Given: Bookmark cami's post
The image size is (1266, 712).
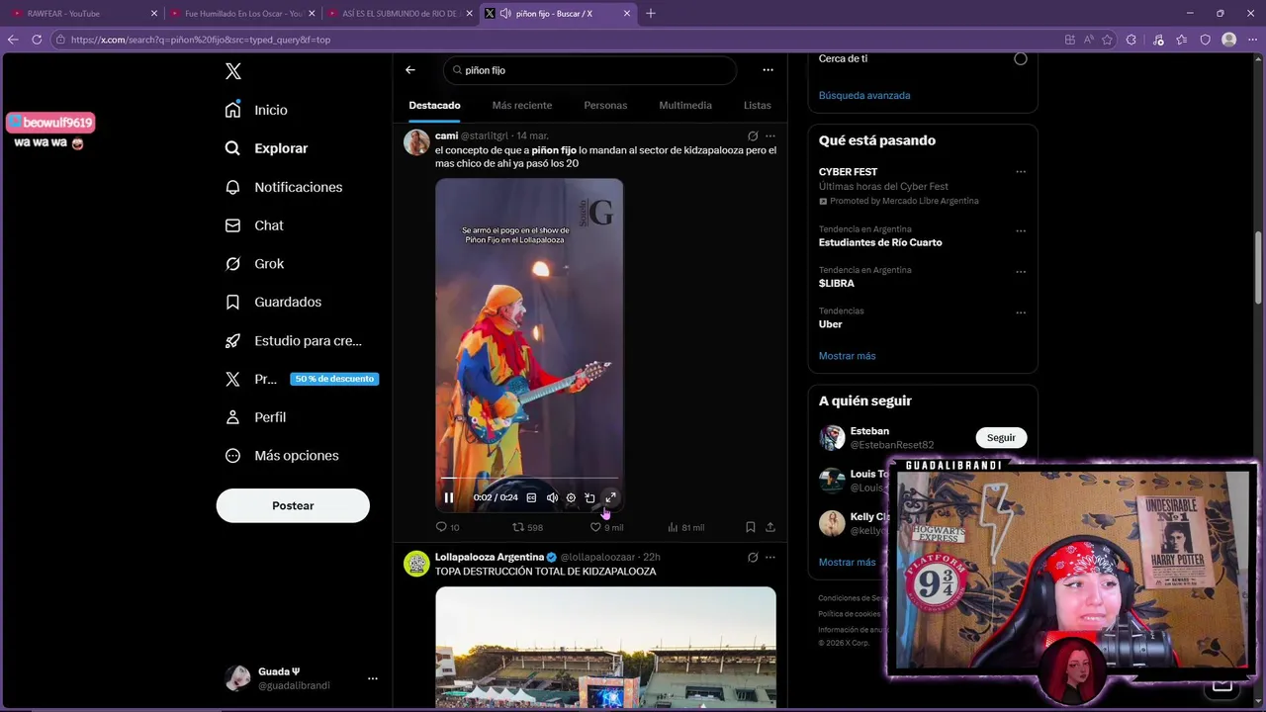Looking at the screenshot, I should (751, 528).
